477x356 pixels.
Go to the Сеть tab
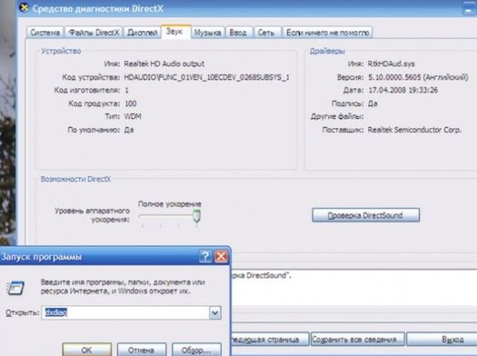click(267, 33)
